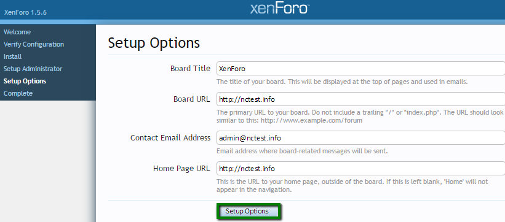Image resolution: width=505 pixels, height=222 pixels.
Task: Select Setup Options sidebar entry
Action: pos(25,81)
